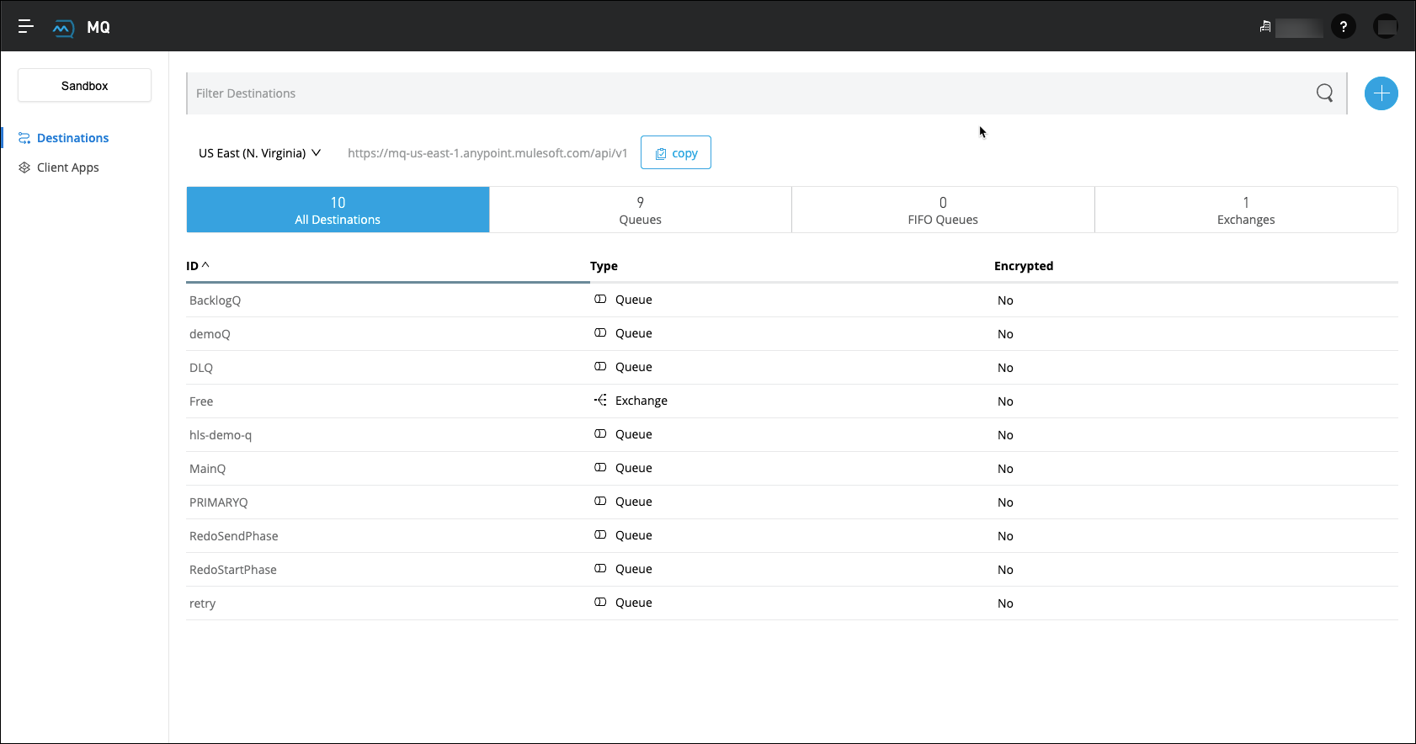Click the Exchange type icon for Free
Image resolution: width=1416 pixels, height=744 pixels.
click(600, 401)
